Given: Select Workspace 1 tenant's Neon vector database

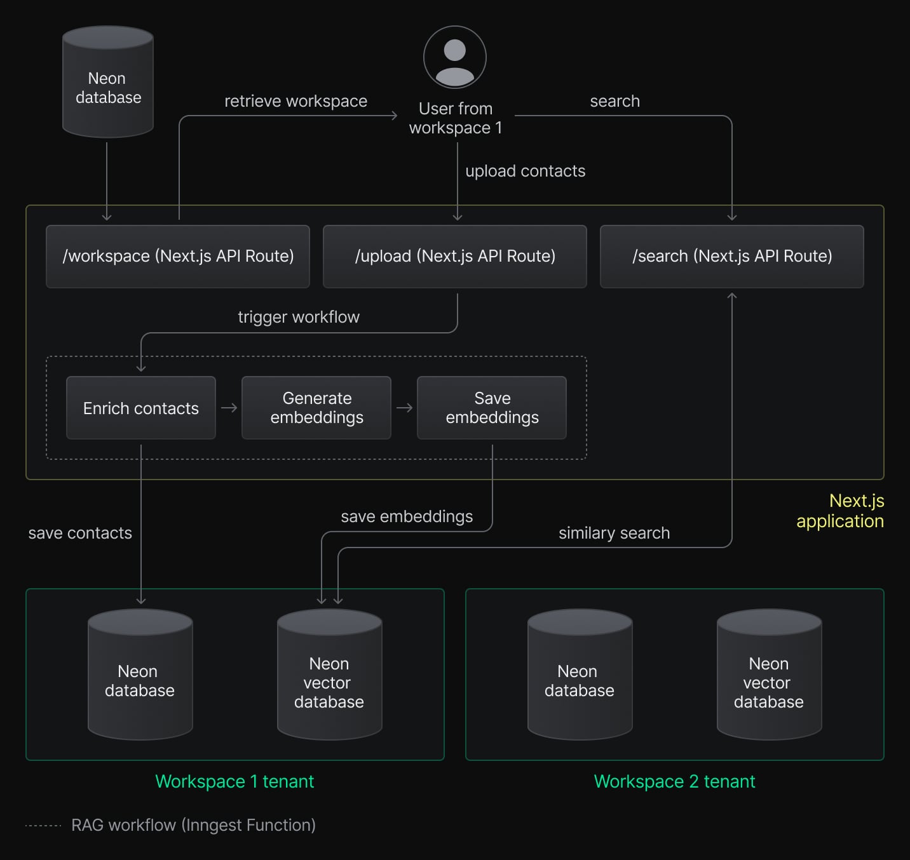Looking at the screenshot, I should point(329,675).
